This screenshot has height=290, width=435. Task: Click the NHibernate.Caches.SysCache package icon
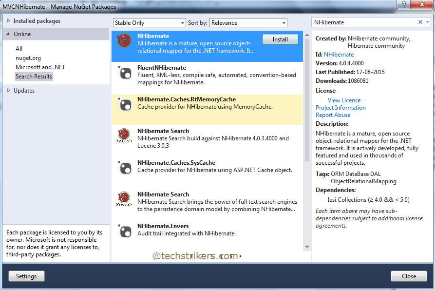[125, 168]
